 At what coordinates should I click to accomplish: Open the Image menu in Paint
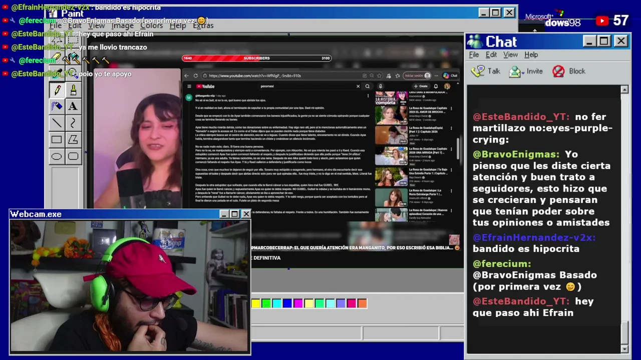(123, 25)
